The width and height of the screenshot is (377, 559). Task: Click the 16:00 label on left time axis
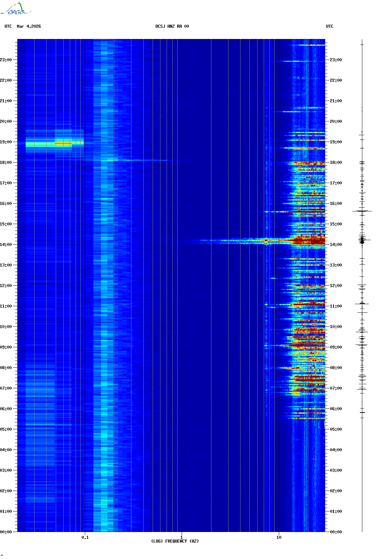tap(6, 204)
